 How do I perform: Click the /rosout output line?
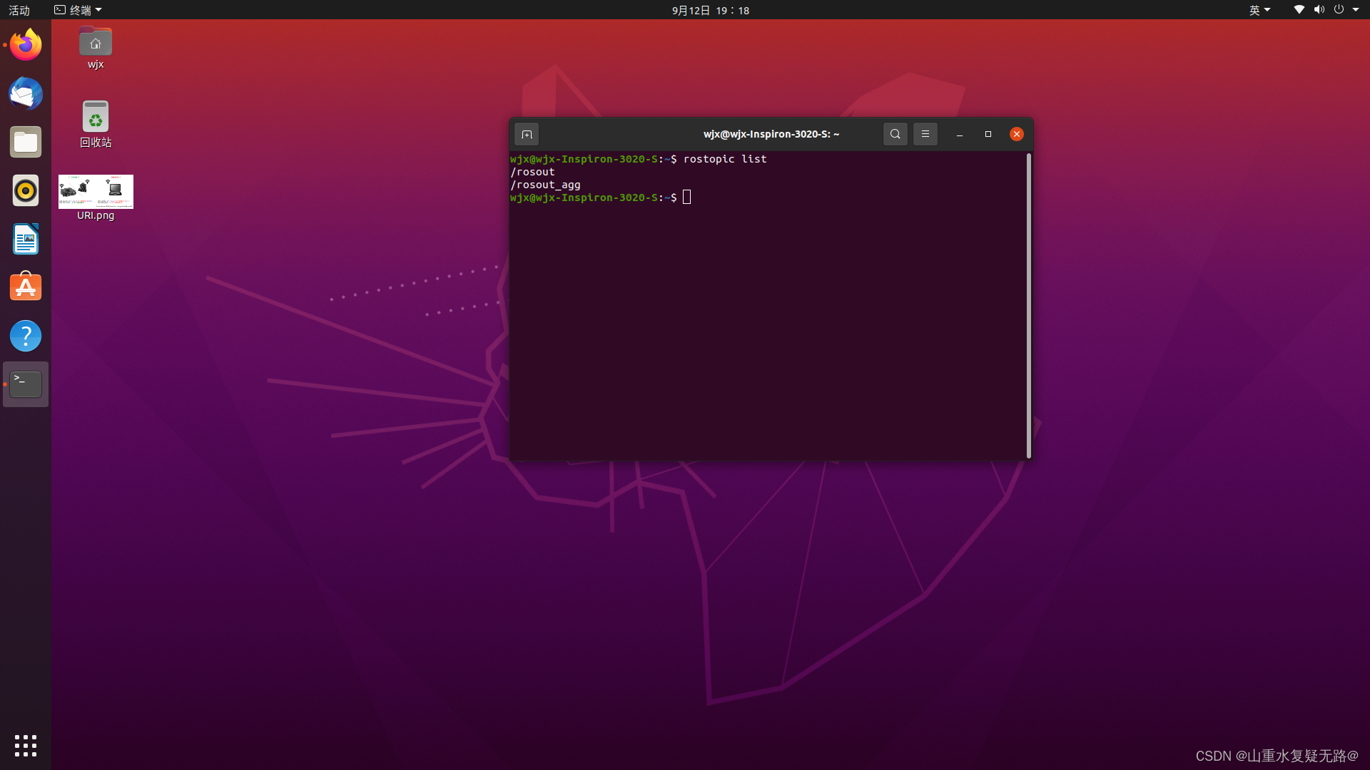[532, 172]
